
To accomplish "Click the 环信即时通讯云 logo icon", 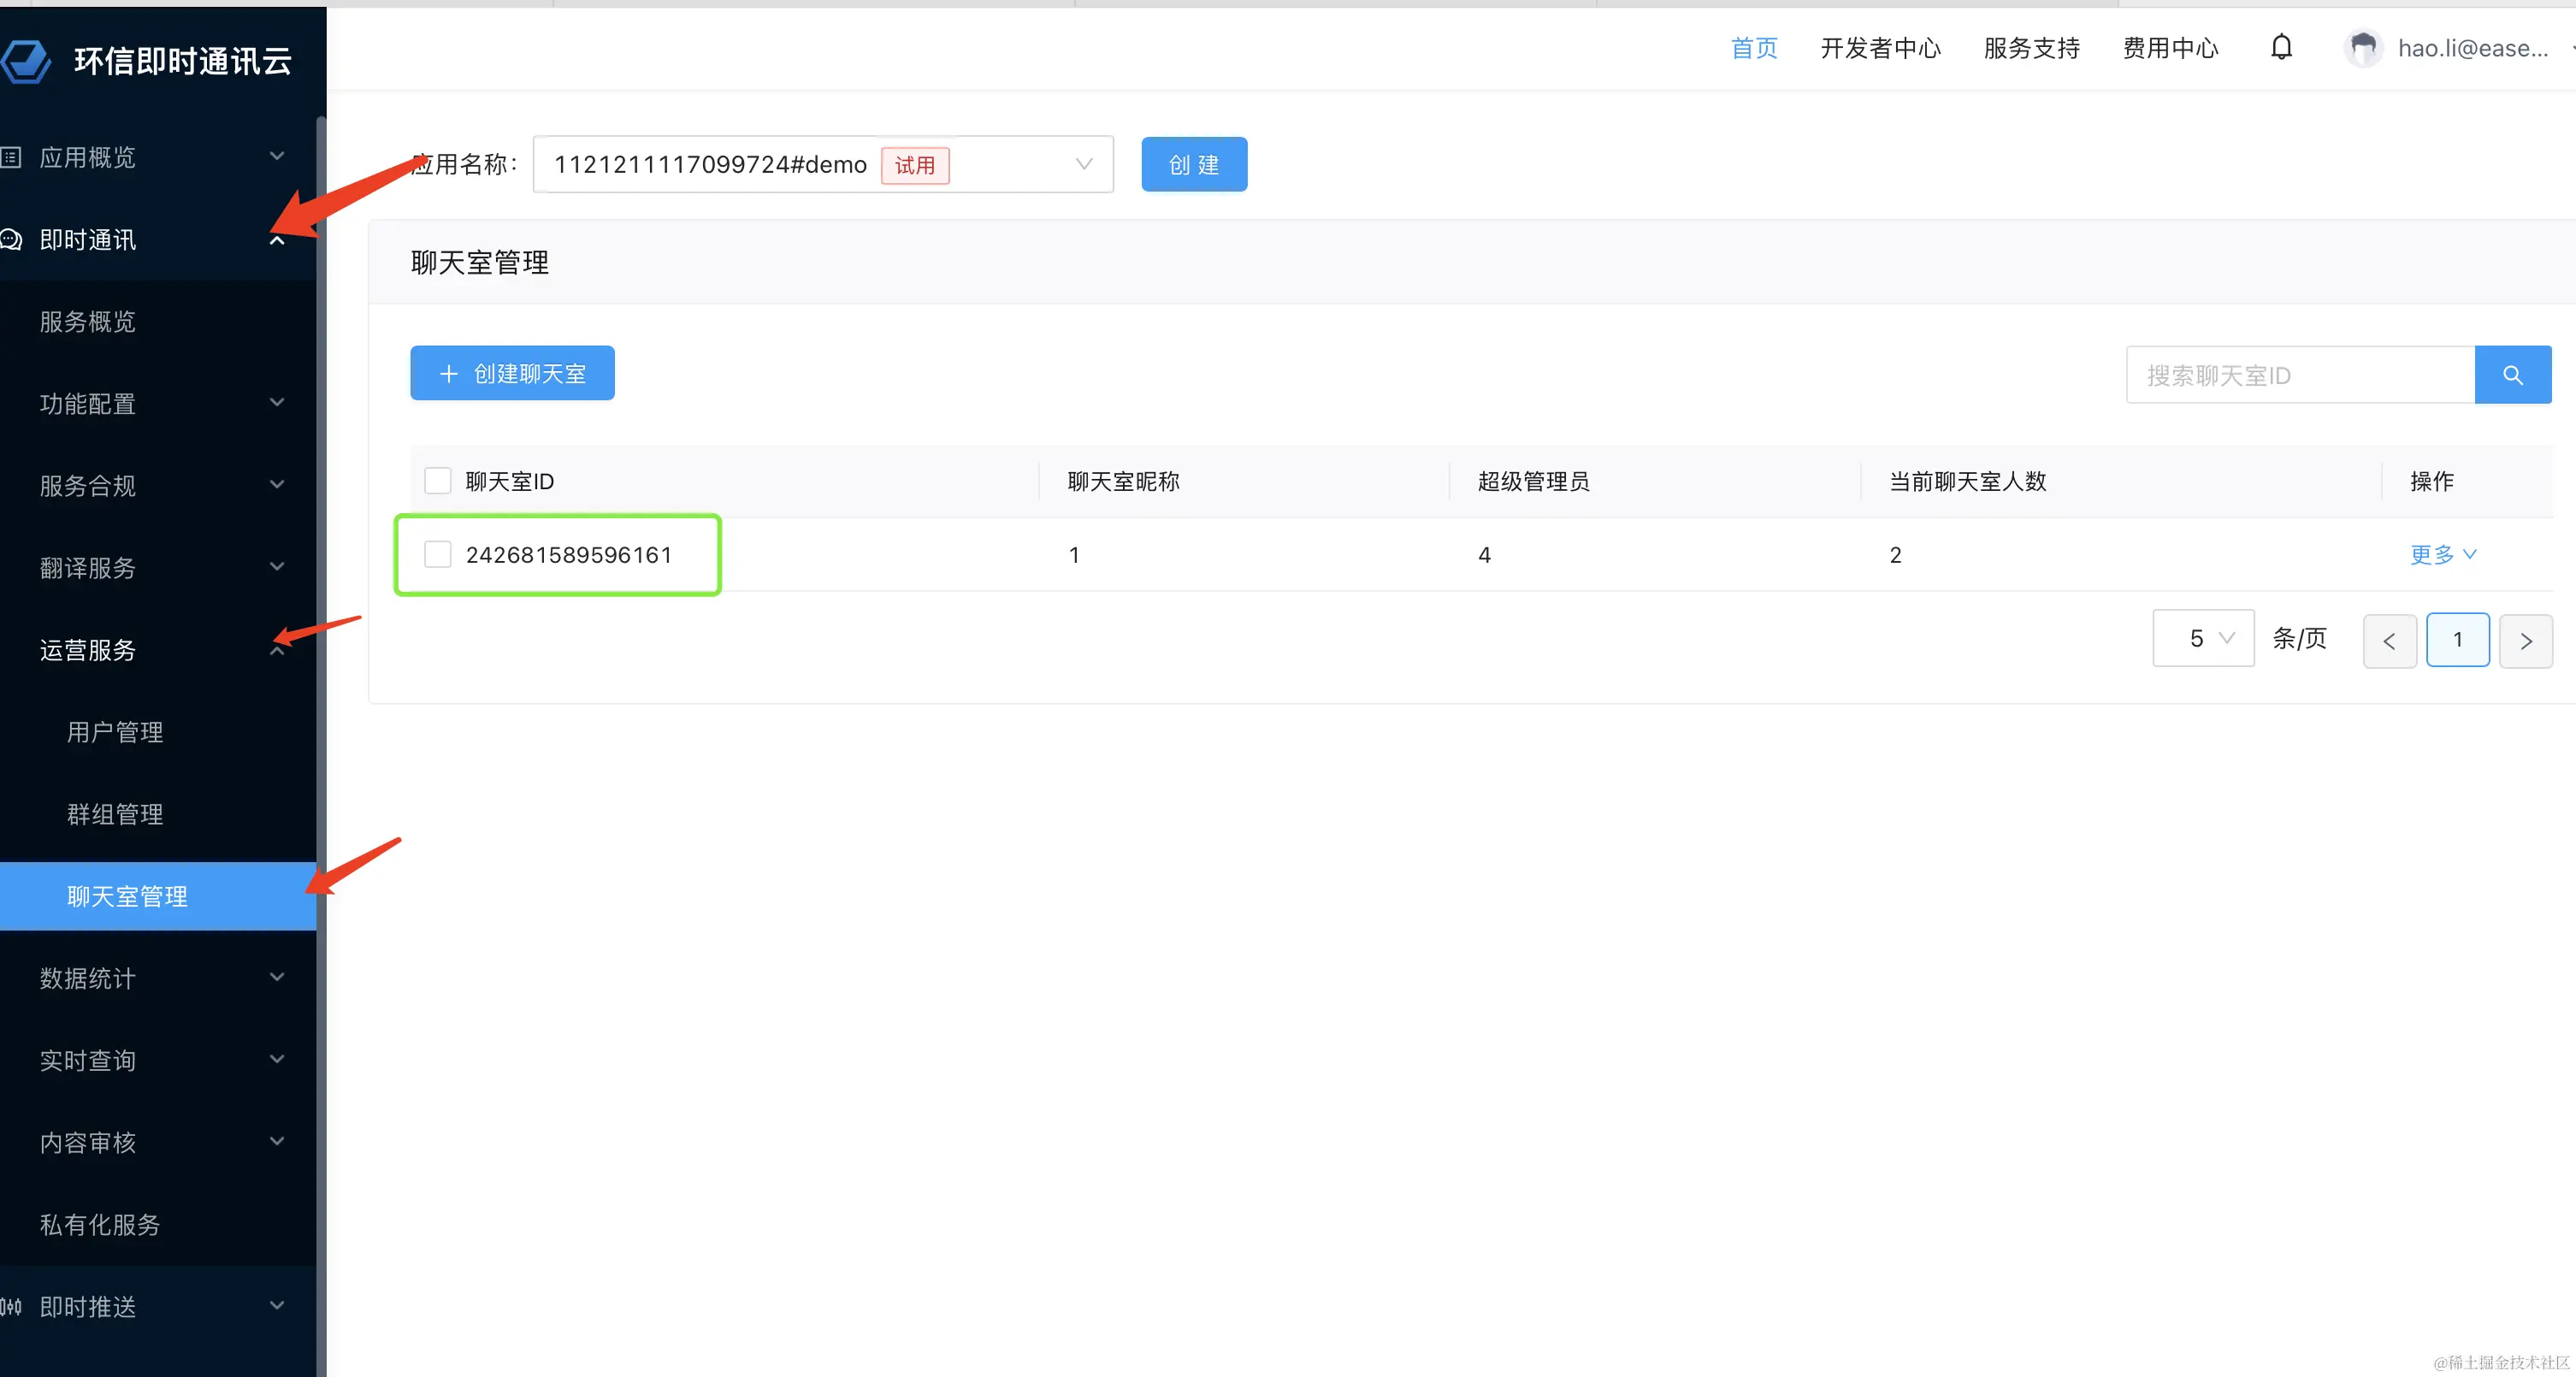I will 27,60.
